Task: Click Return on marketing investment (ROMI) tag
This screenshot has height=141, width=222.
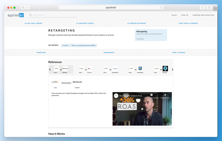Action: (83, 45)
